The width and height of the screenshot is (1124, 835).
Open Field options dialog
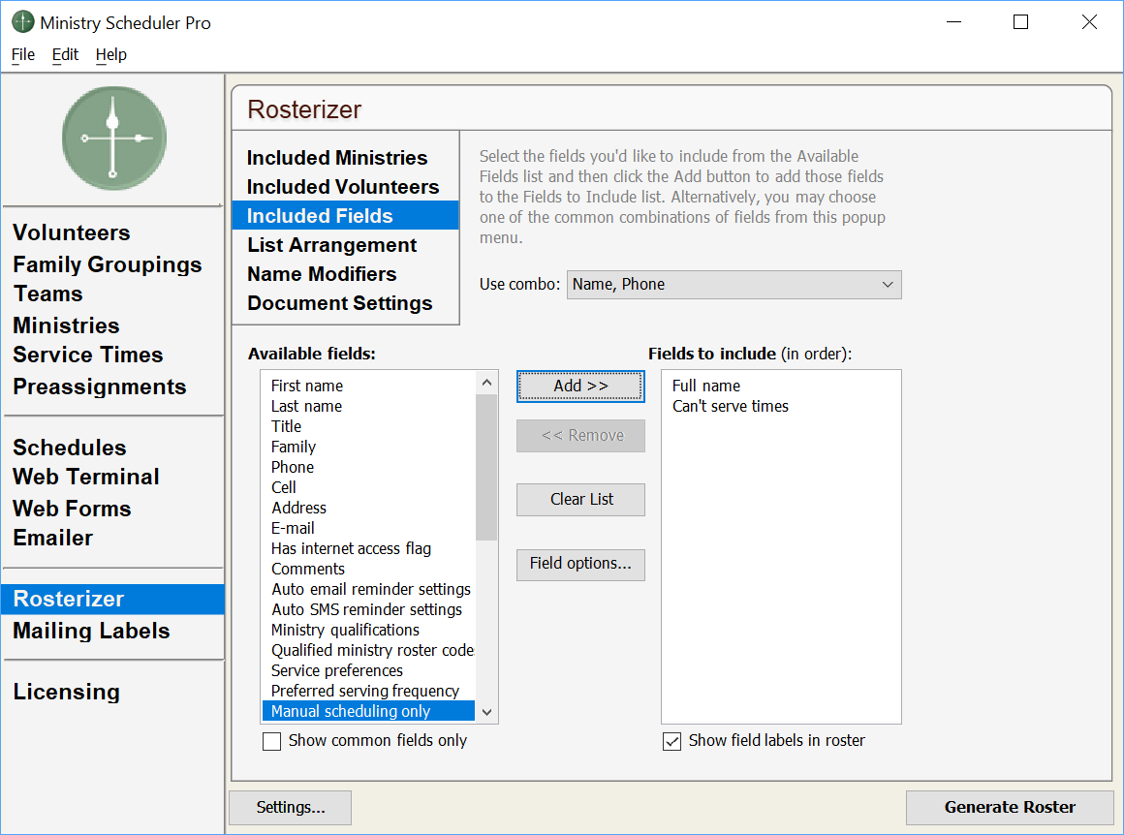point(580,564)
